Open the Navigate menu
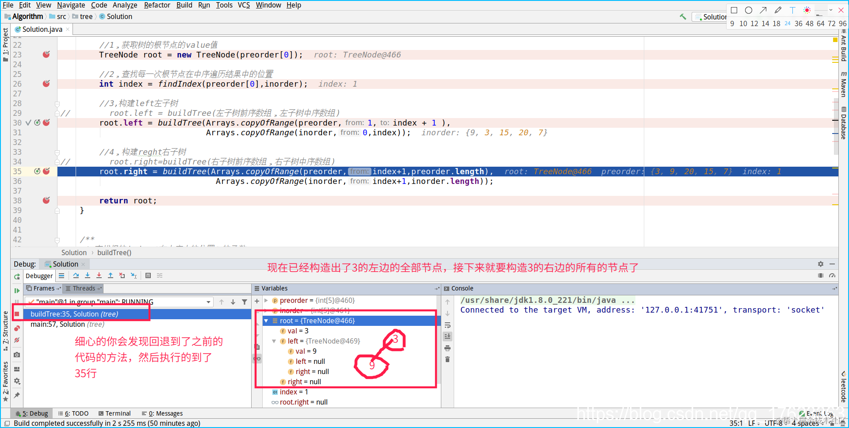This screenshot has height=428, width=849. coord(71,5)
